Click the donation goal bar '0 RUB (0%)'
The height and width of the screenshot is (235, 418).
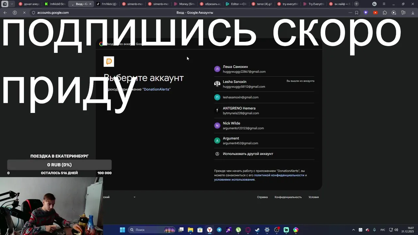tap(59, 165)
